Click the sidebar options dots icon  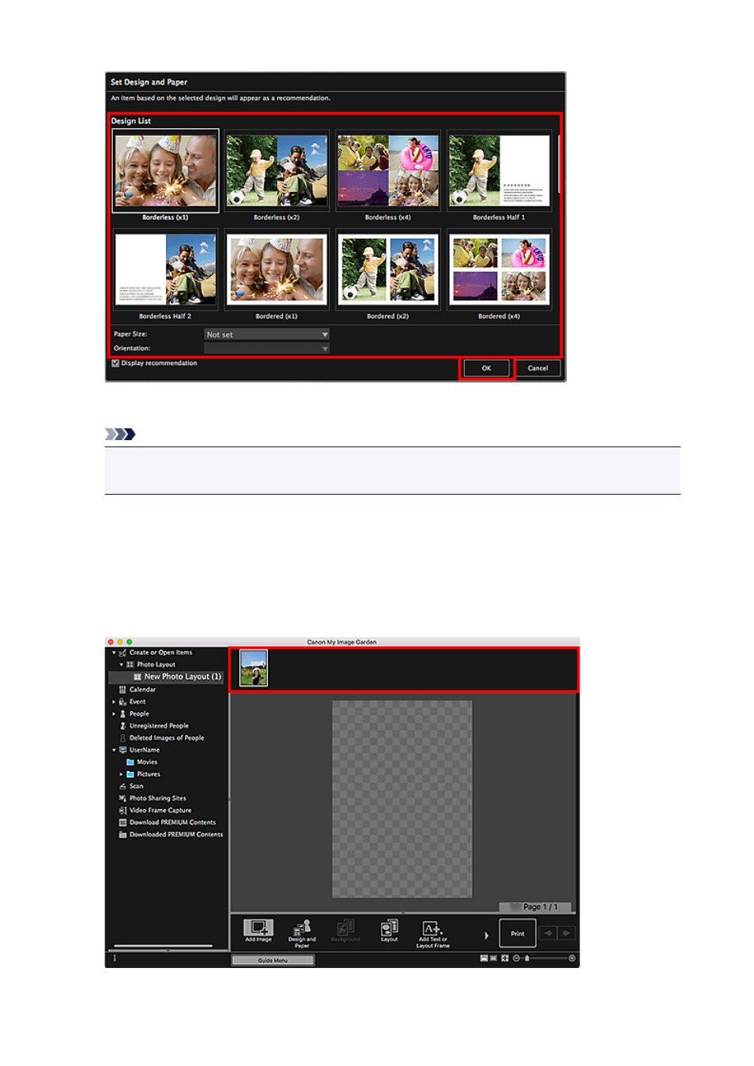click(115, 959)
